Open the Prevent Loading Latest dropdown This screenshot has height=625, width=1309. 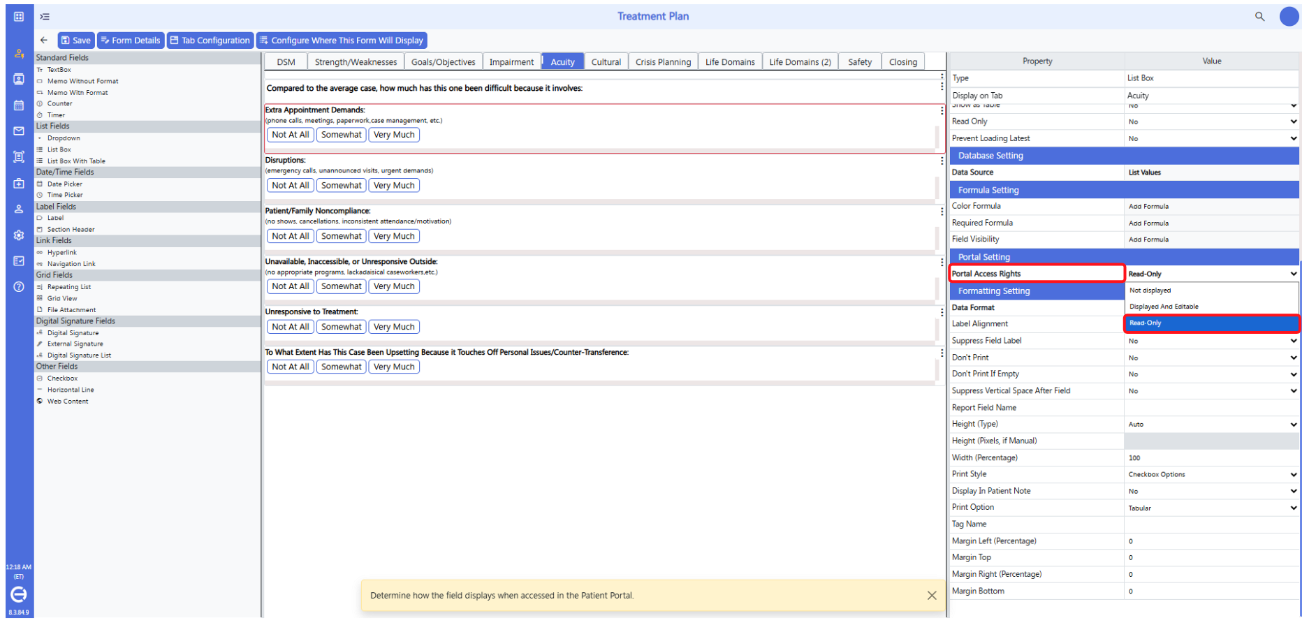coord(1212,138)
